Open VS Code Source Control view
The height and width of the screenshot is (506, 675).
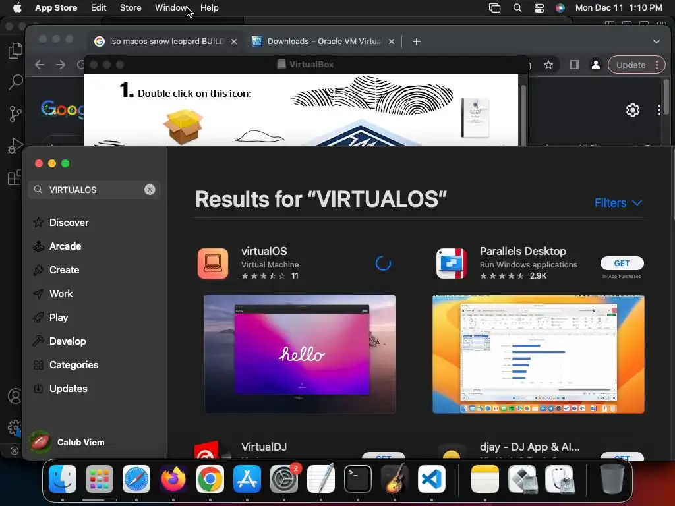(15, 113)
